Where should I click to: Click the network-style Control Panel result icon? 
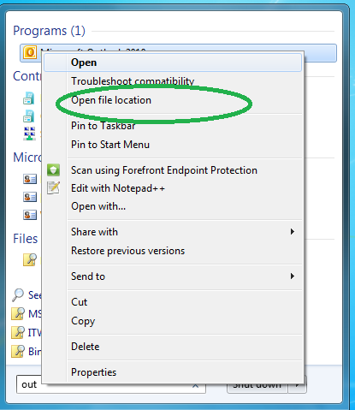[29, 134]
